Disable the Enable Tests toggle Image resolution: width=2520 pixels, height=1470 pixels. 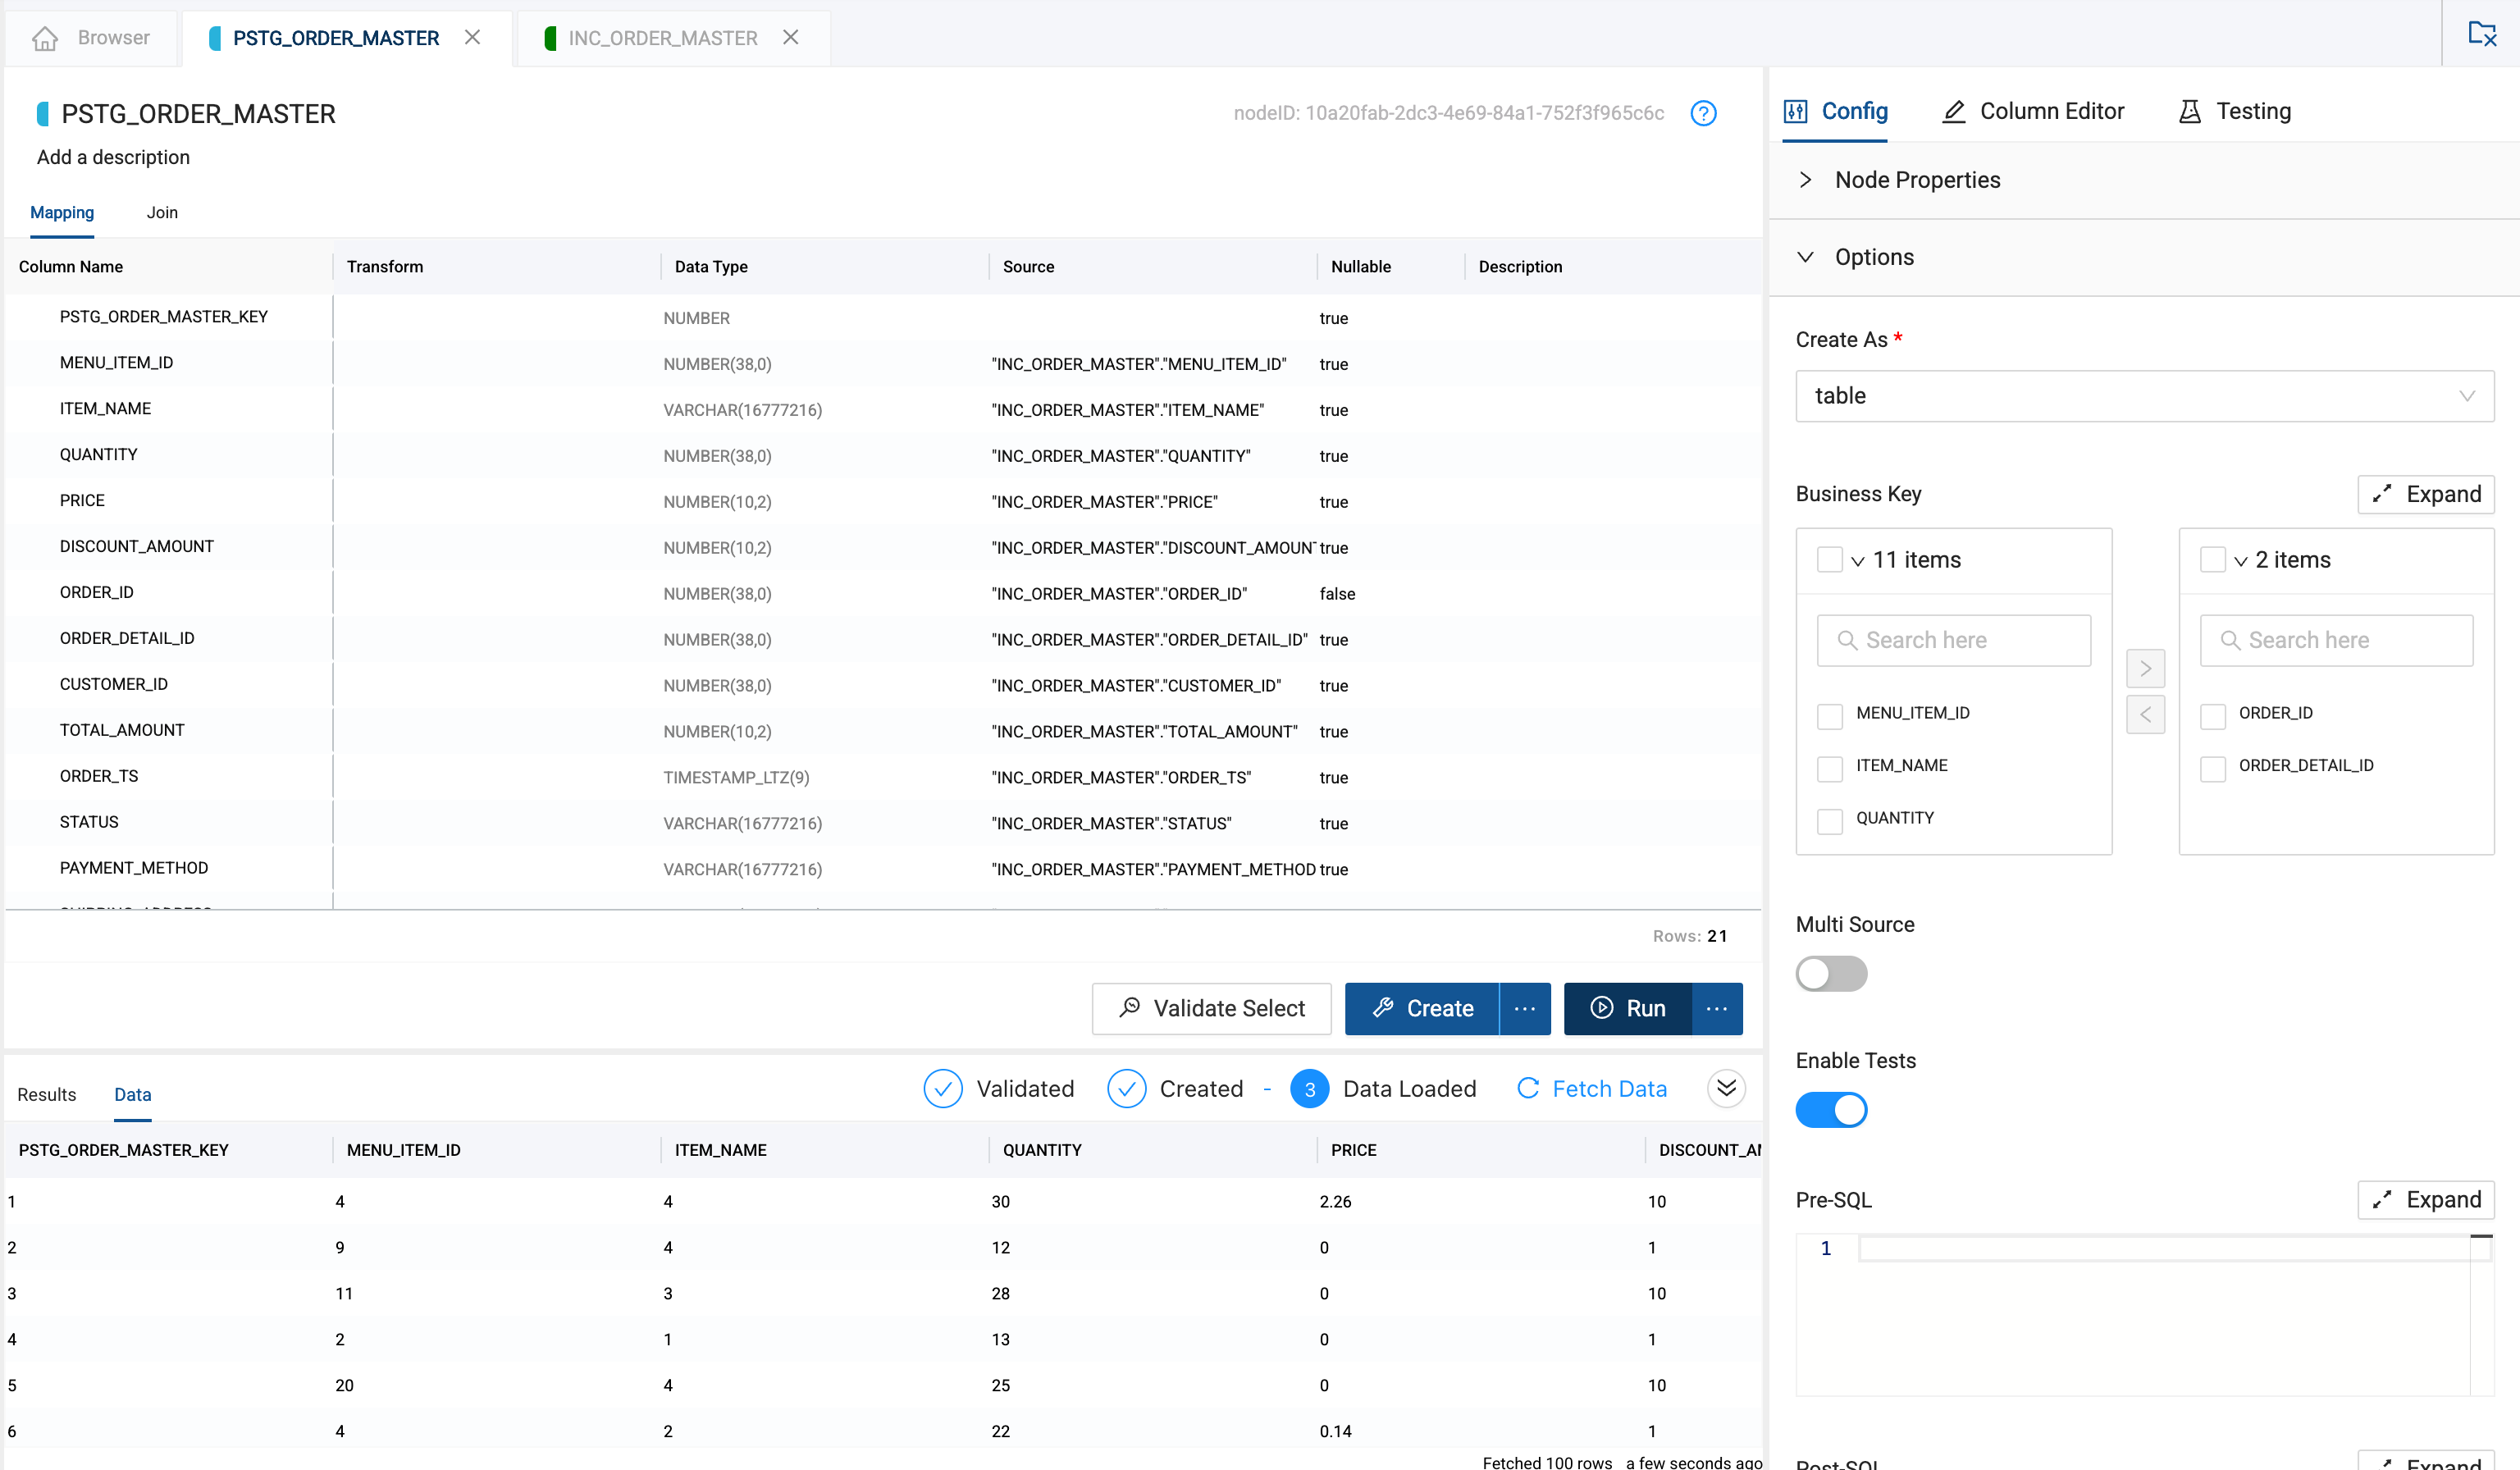(x=1830, y=1109)
